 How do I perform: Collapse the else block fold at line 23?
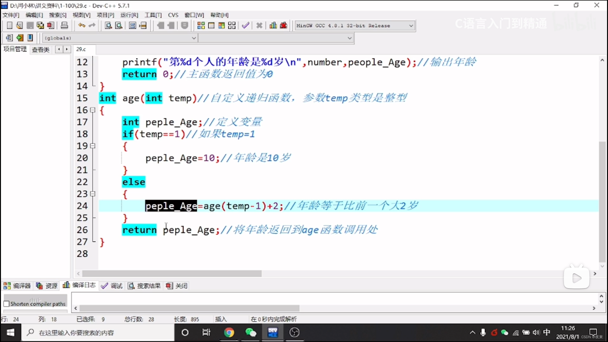pos(93,194)
